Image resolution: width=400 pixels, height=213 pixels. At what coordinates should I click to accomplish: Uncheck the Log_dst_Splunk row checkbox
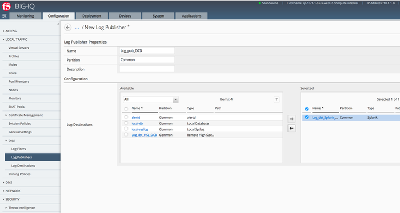[x=307, y=117]
